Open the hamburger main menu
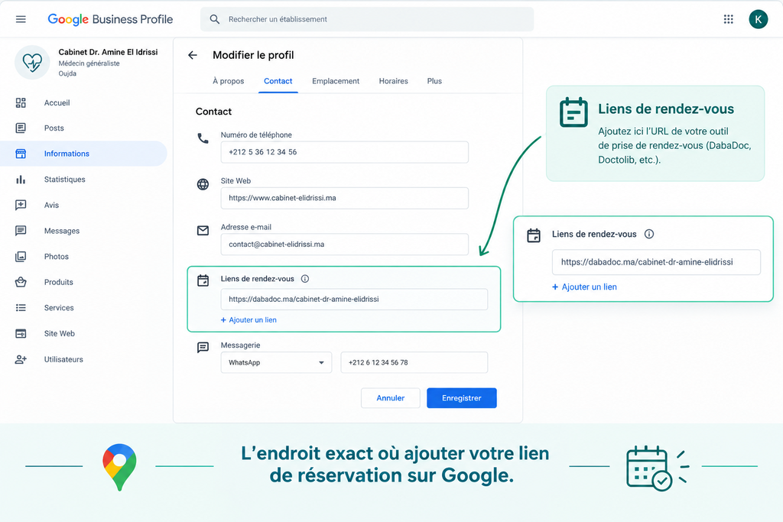 [x=21, y=19]
